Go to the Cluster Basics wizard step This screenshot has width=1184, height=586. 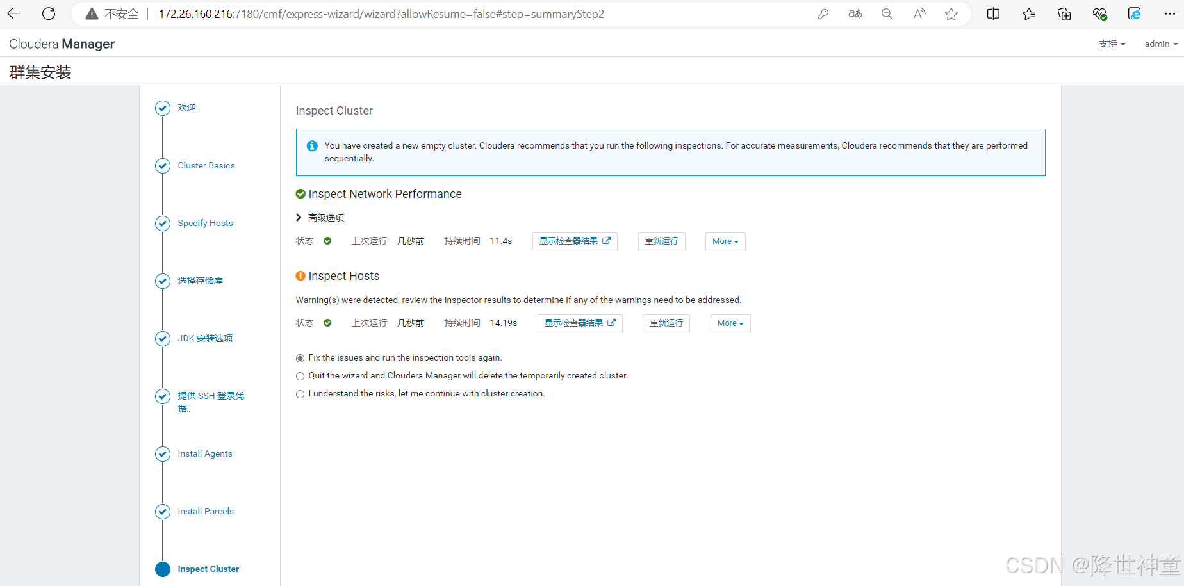coord(206,165)
